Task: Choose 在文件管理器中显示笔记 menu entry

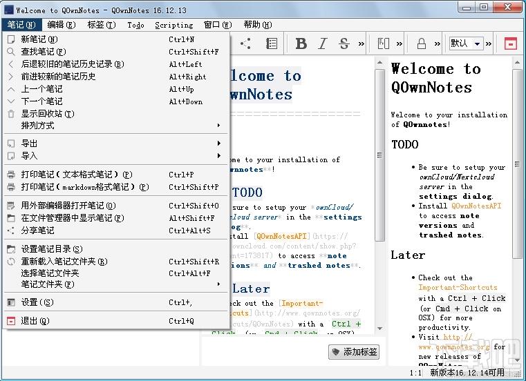Action: point(116,218)
